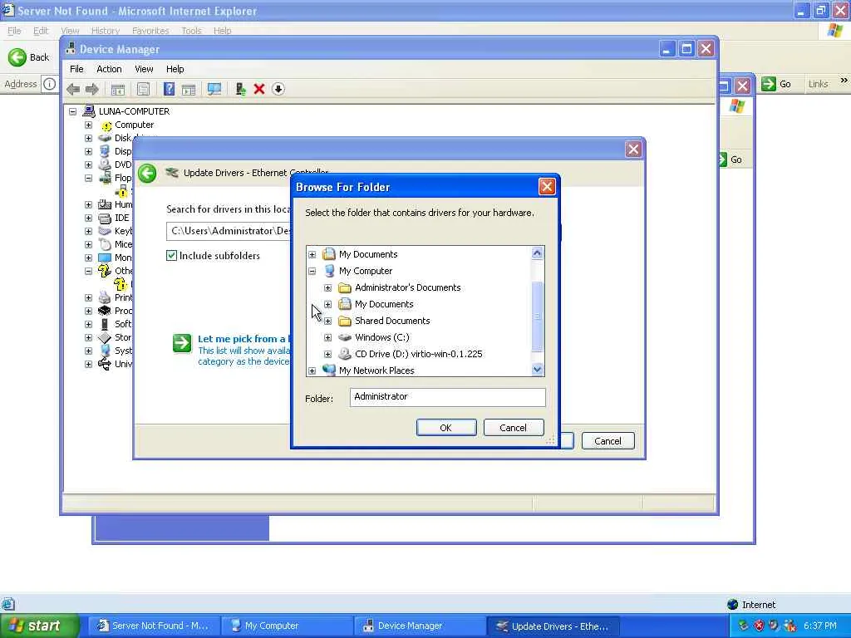Select Shared Documents folder in the tree

pyautogui.click(x=392, y=321)
